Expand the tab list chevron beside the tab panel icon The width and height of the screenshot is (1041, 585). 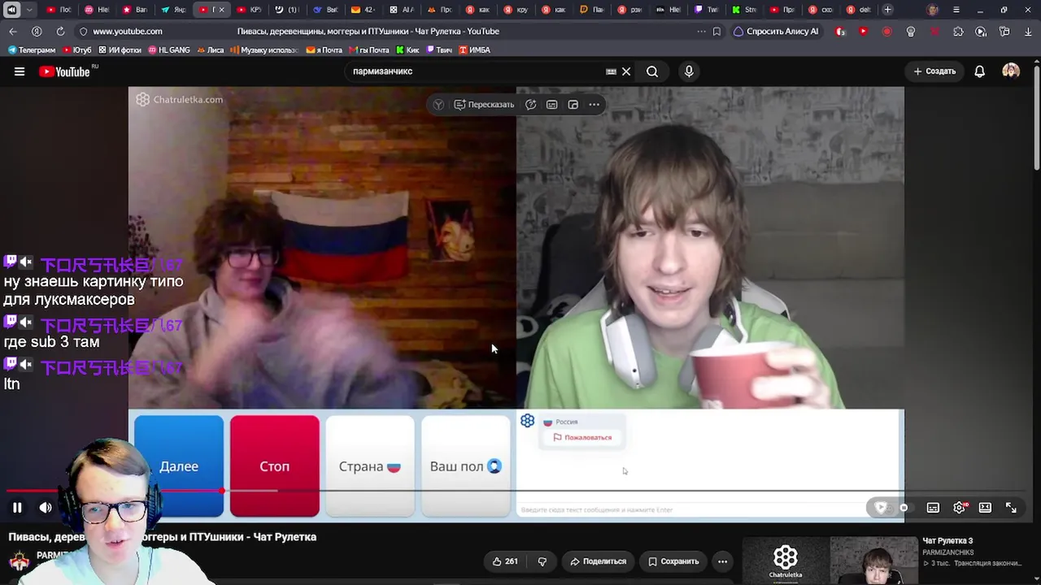pos(29,10)
